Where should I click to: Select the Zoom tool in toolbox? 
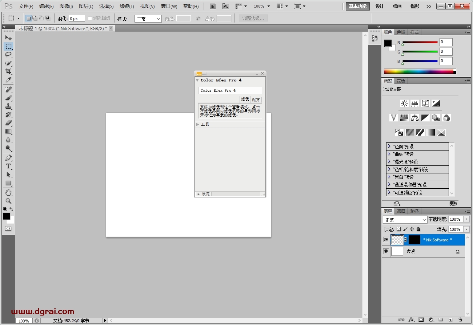click(8, 201)
